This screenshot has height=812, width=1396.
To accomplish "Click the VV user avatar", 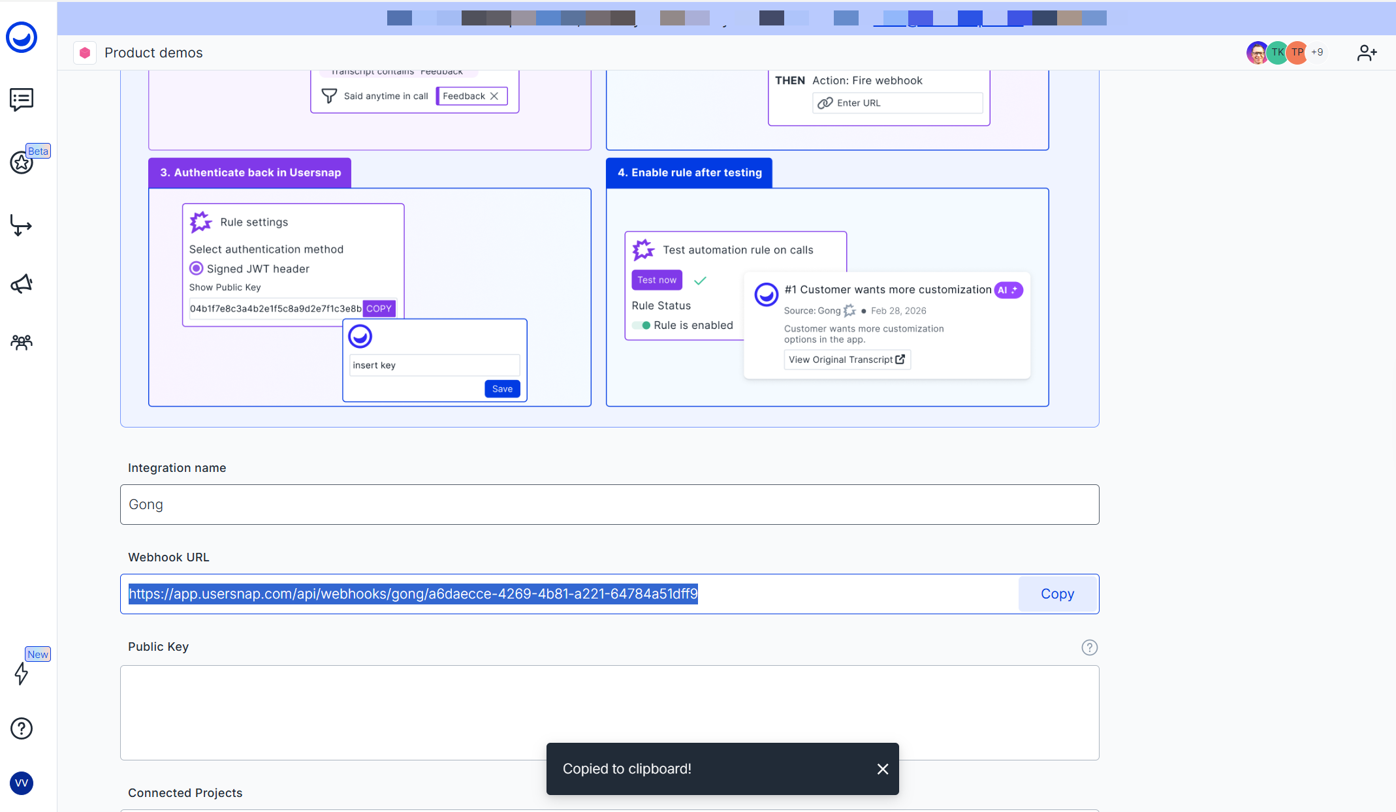I will (x=22, y=783).
